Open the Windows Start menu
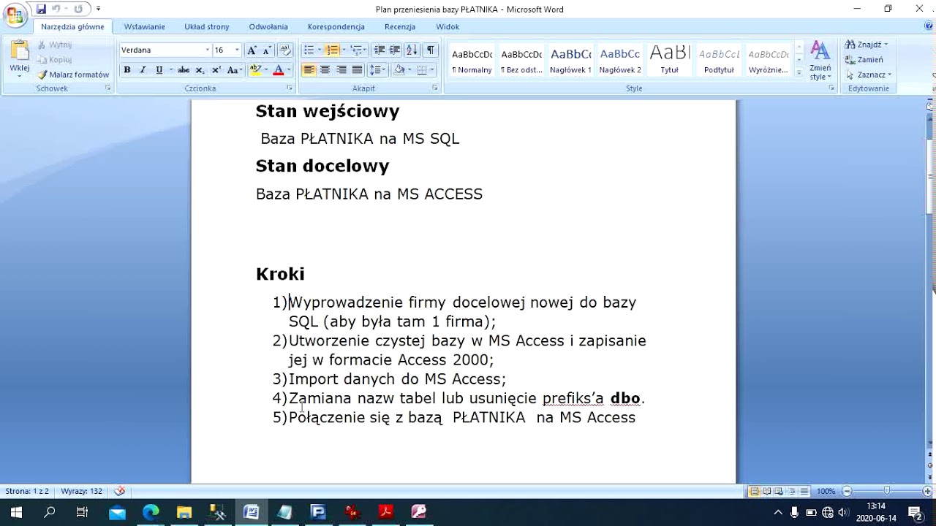 point(16,512)
